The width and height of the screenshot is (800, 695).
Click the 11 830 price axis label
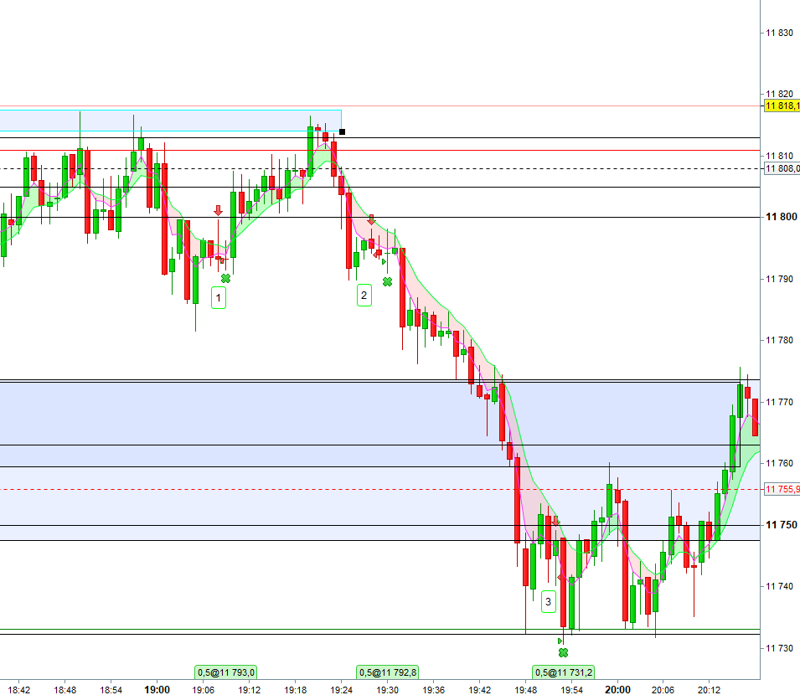coord(780,33)
